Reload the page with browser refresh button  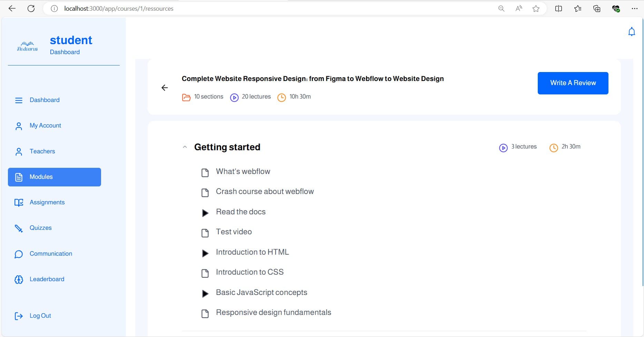[x=31, y=9]
